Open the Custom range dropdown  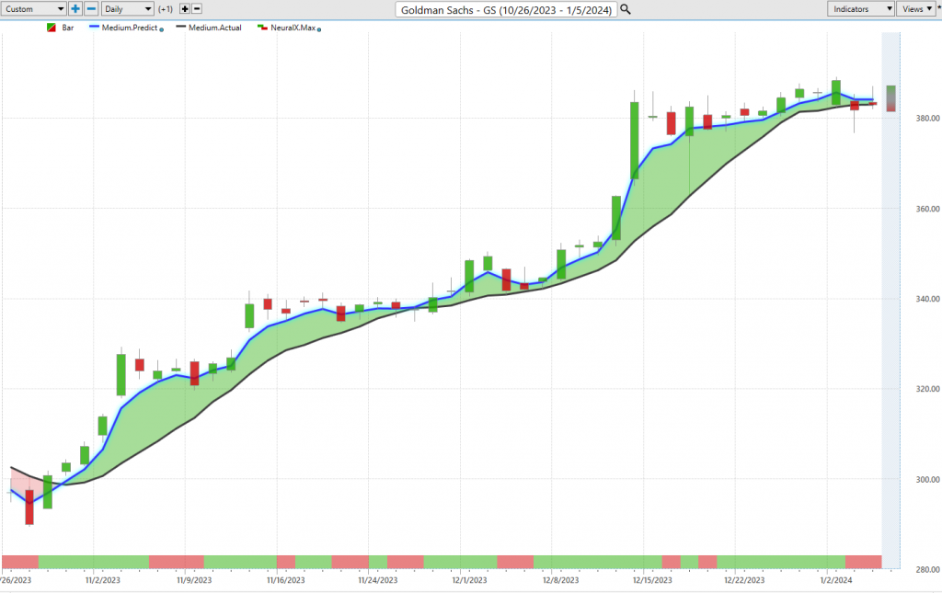click(34, 9)
